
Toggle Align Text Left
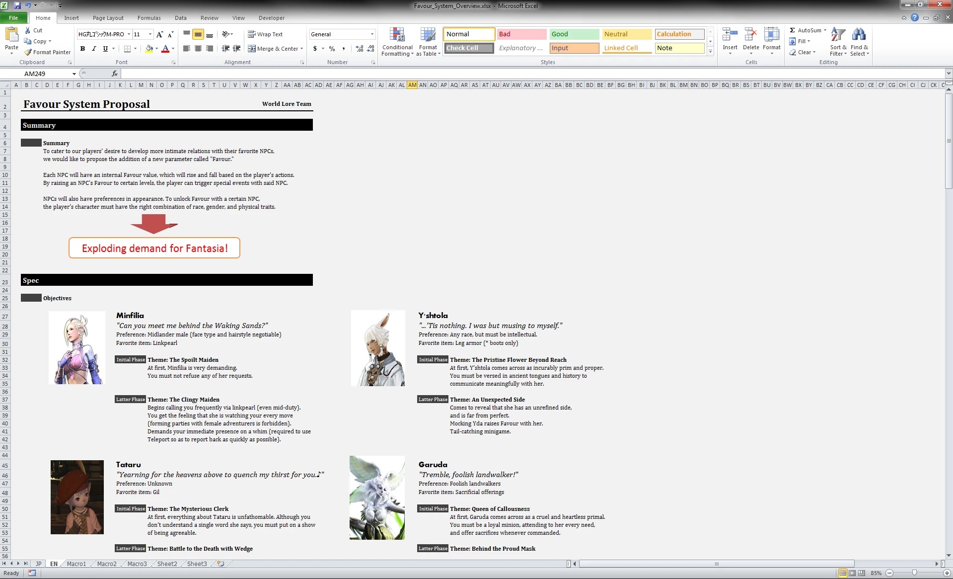(187, 49)
